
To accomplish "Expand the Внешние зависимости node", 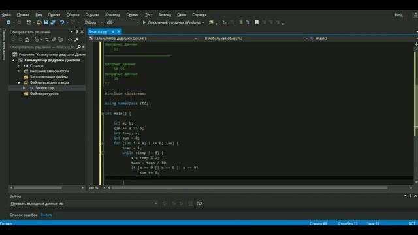I will (x=18, y=71).
